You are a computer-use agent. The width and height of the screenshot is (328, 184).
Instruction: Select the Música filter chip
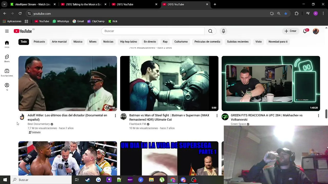point(78,42)
